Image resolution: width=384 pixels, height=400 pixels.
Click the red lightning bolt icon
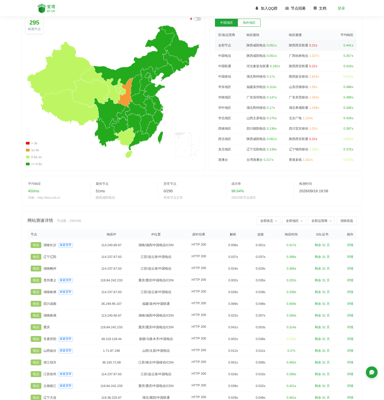(x=191, y=19)
